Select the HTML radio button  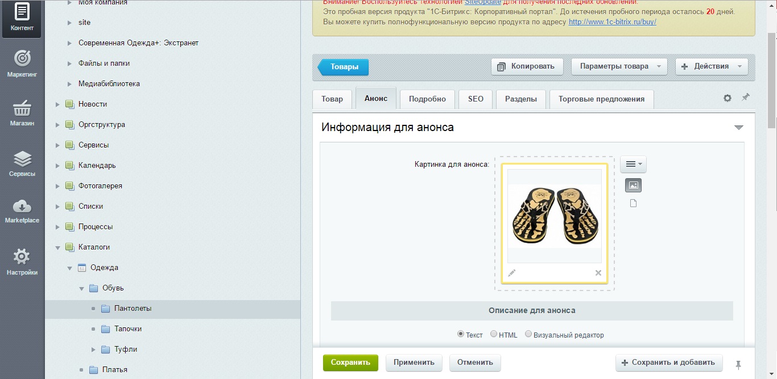[494, 334]
